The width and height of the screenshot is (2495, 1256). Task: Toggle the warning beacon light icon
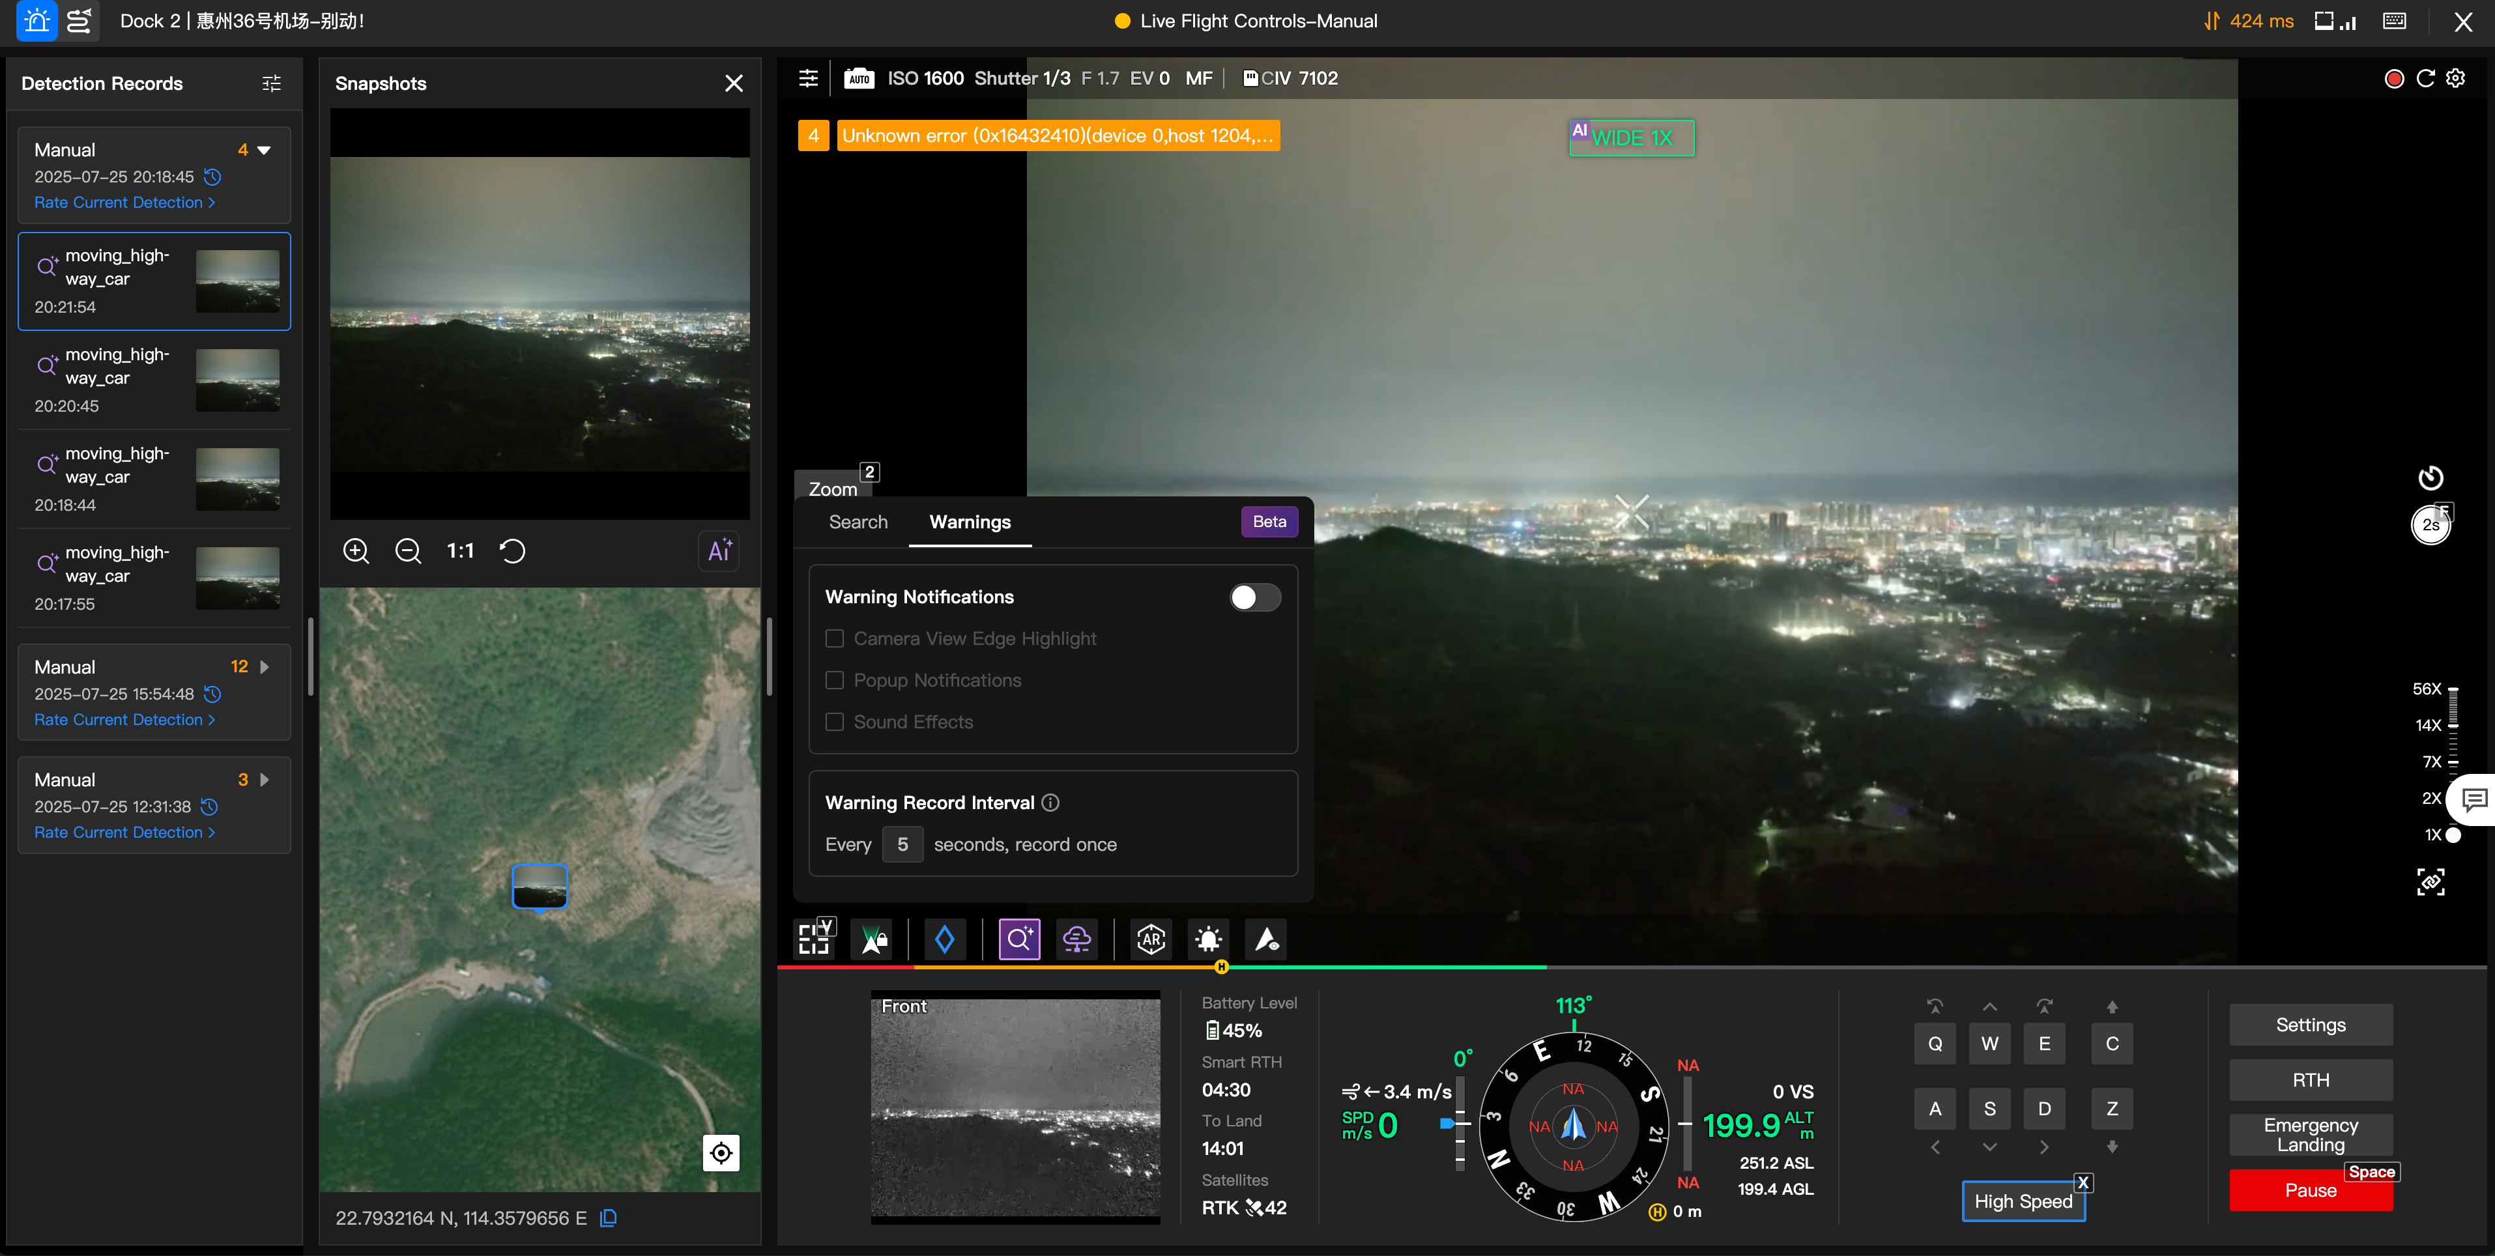[1208, 939]
